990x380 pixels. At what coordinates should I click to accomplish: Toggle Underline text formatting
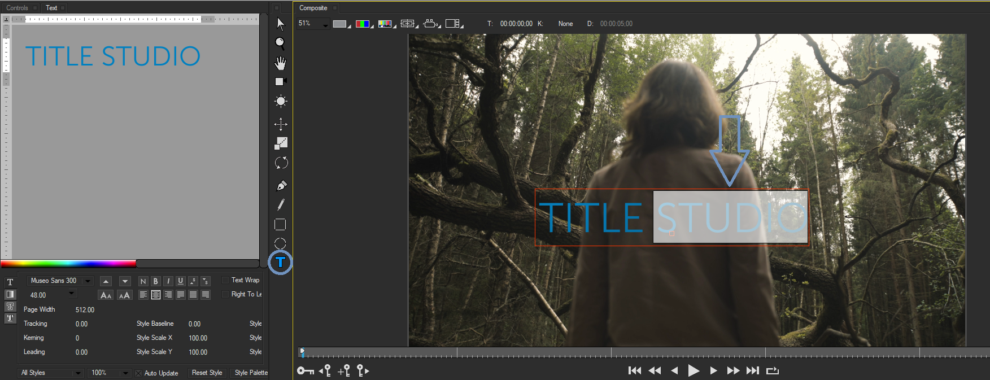[181, 281]
